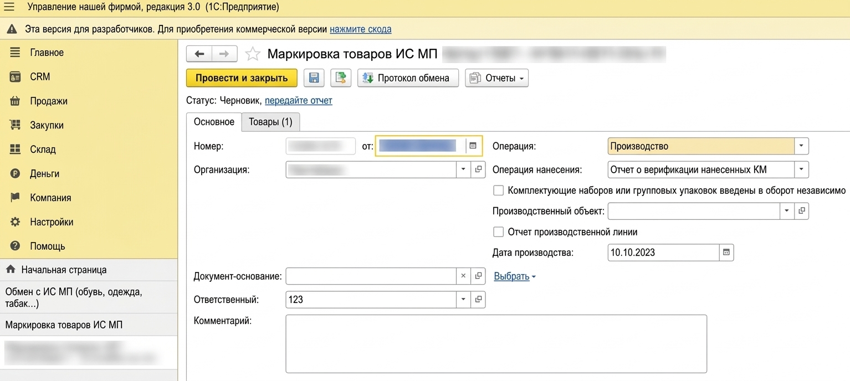Open the Деньги section in sidebar
The image size is (850, 381).
tap(45, 174)
